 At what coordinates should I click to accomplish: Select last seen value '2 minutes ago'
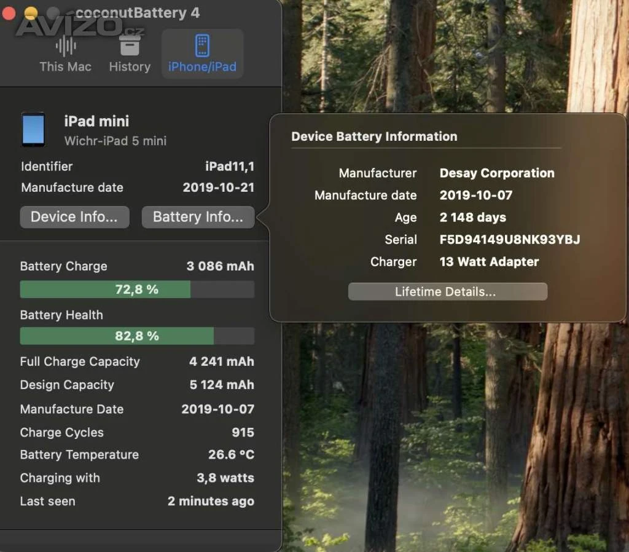211,501
